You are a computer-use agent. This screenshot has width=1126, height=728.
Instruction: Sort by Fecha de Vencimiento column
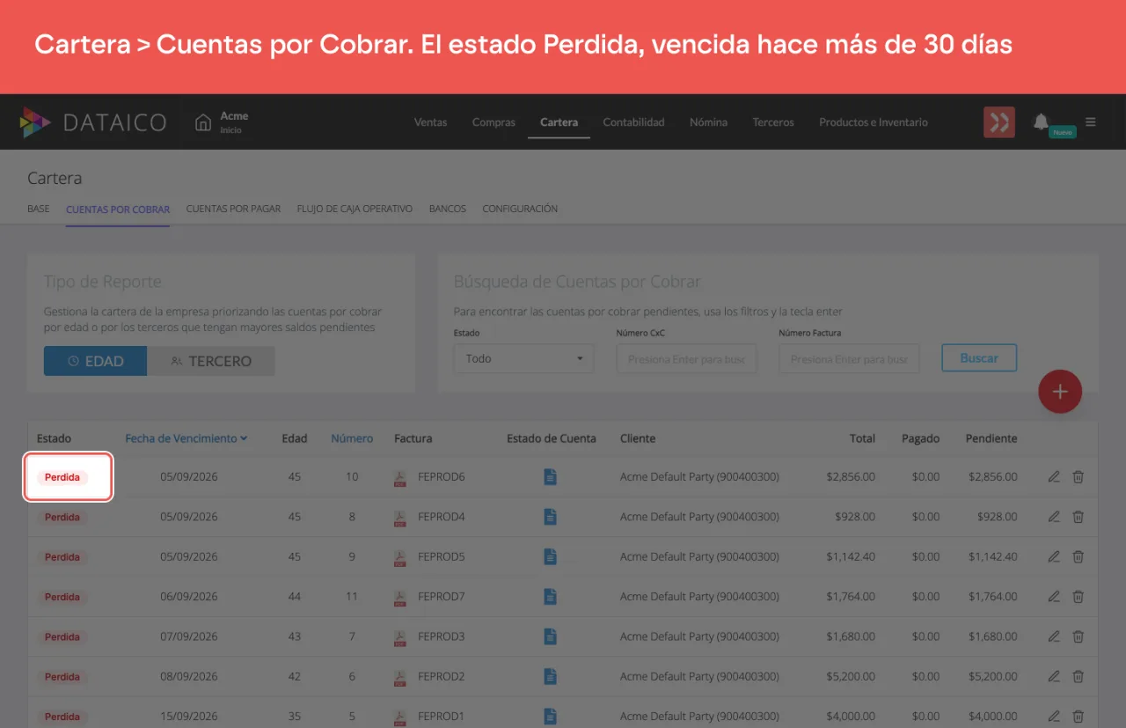(x=186, y=438)
